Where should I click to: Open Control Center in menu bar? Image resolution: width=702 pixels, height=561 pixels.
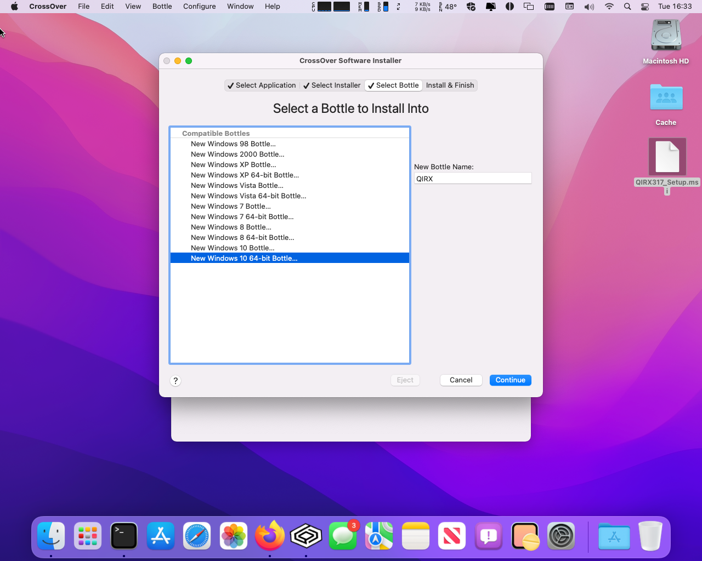pyautogui.click(x=645, y=7)
